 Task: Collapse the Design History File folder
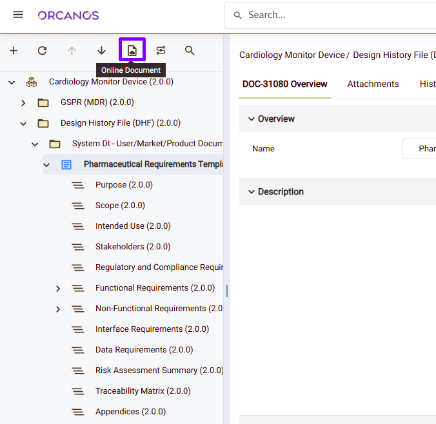tap(23, 123)
